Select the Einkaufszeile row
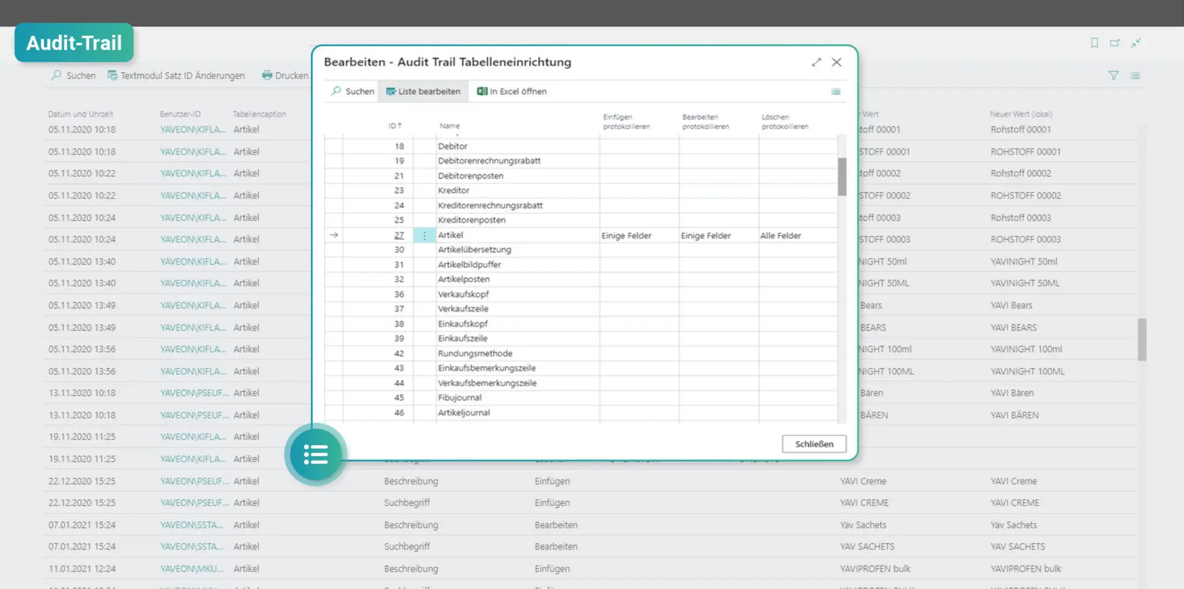Screen dimensions: 1184x589 click(581, 338)
